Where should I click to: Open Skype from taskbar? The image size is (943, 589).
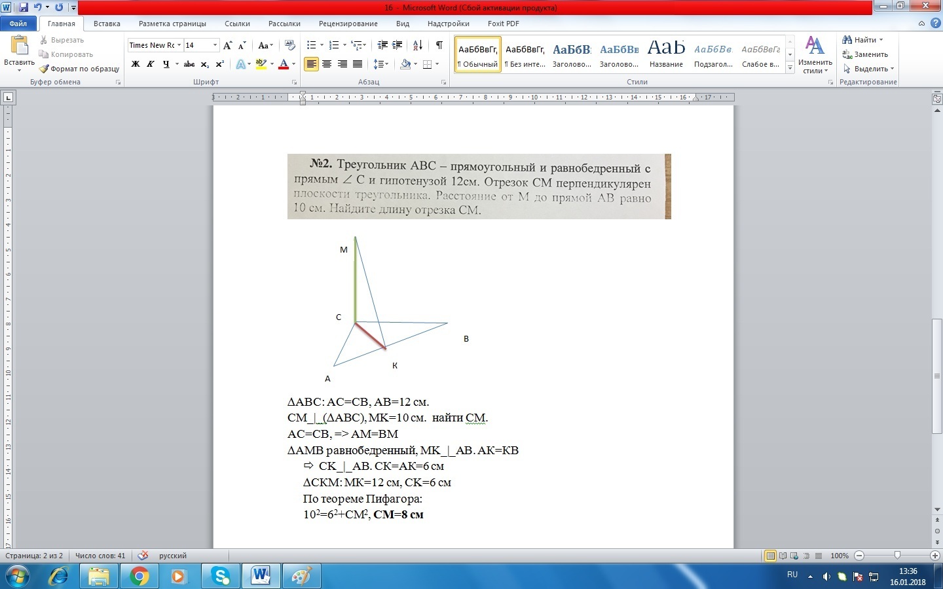(x=220, y=577)
